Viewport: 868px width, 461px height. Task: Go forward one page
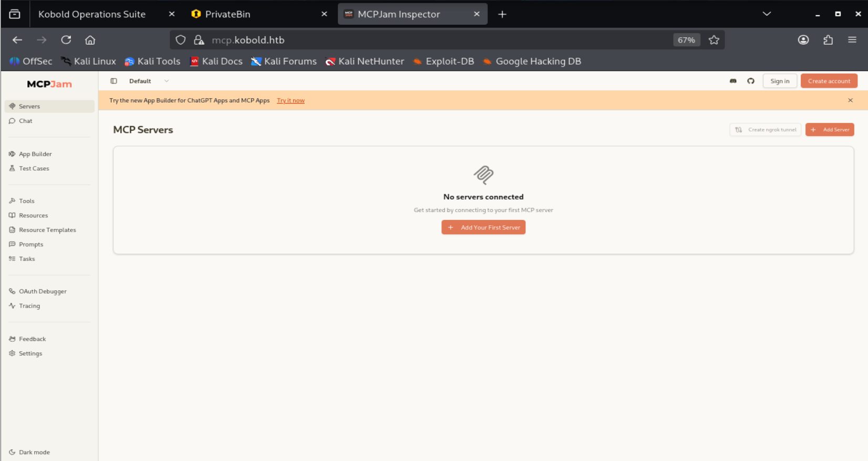tap(42, 40)
